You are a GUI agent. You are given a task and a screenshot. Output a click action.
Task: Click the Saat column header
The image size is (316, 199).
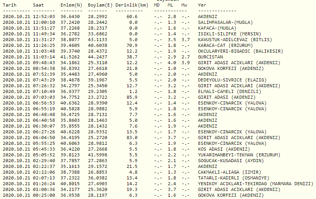(38, 5)
